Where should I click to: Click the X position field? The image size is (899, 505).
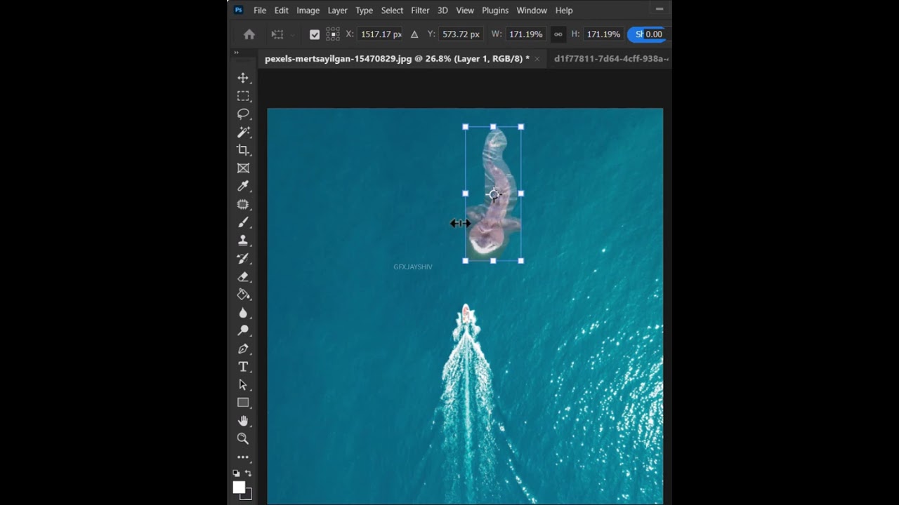[x=381, y=34]
